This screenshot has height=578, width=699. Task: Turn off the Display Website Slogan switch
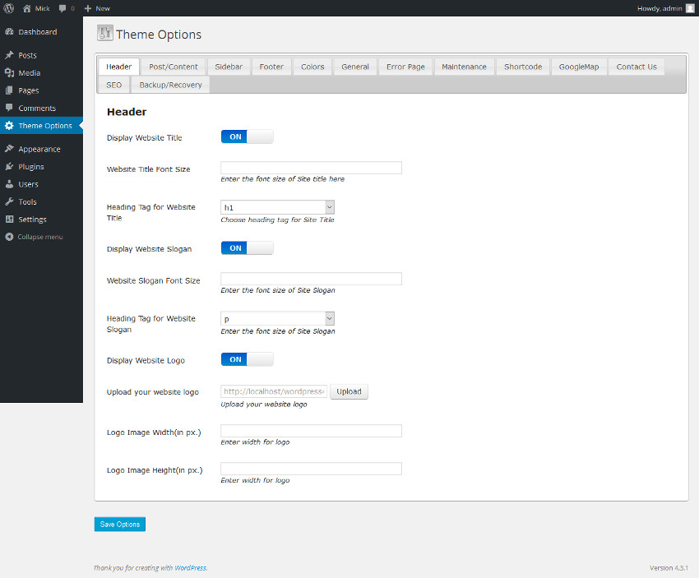[247, 247]
